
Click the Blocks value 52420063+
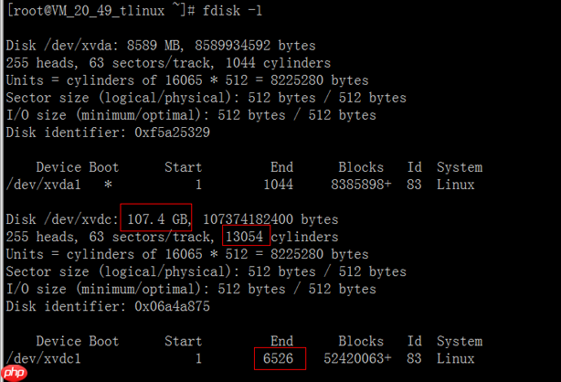point(357,359)
